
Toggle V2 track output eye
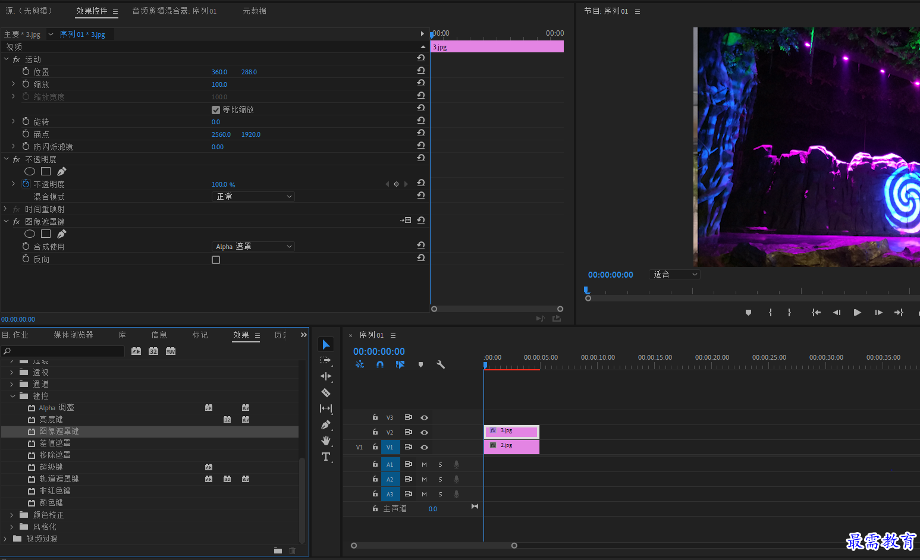425,433
